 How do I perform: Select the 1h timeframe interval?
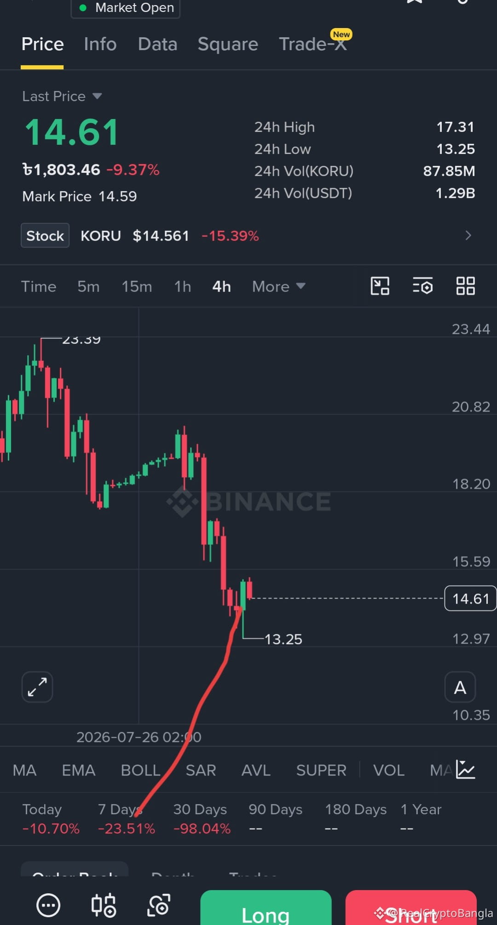point(183,286)
